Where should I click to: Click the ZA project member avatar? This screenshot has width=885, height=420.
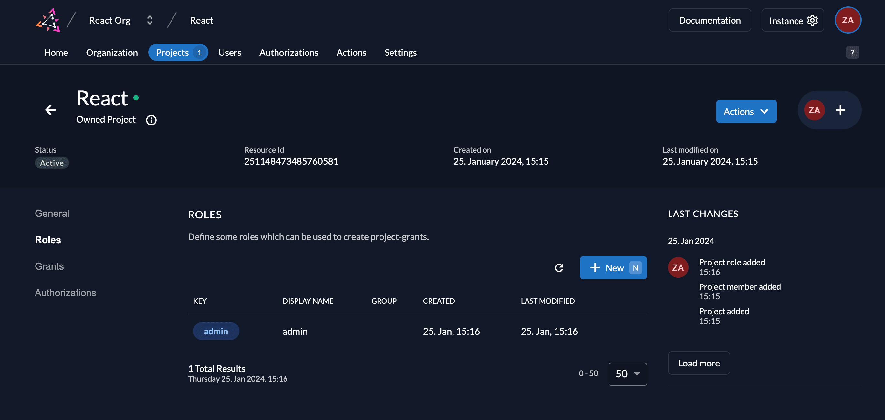coord(814,110)
